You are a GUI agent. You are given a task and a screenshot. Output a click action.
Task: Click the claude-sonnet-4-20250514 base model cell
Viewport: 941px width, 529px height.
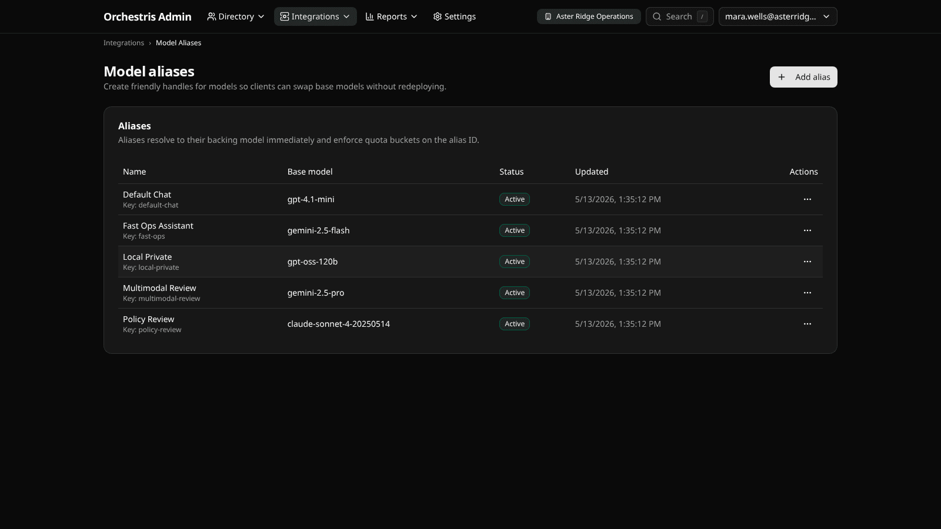click(x=339, y=324)
